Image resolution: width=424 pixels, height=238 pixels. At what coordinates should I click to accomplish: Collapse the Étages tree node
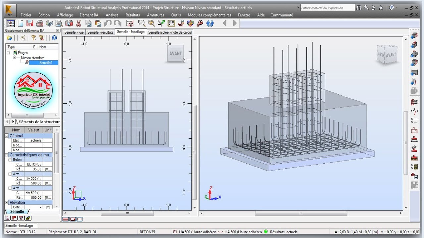point(9,53)
